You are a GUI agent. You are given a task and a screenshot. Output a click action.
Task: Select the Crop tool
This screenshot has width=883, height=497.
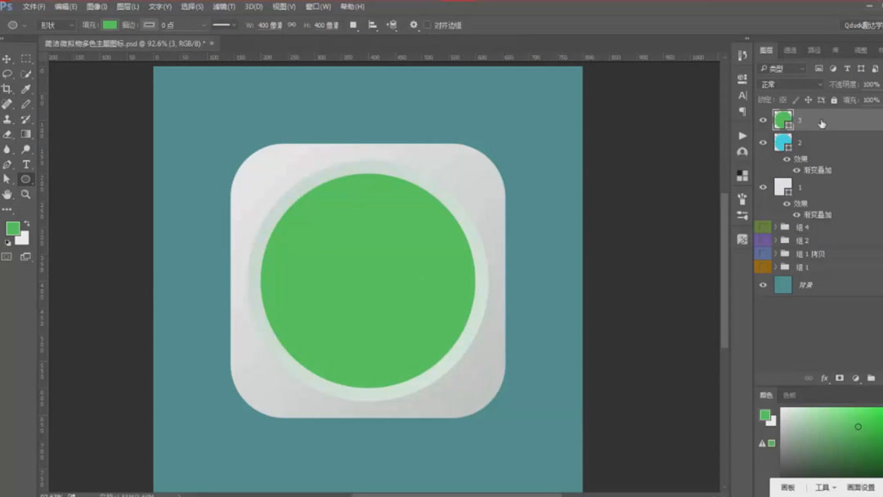click(7, 88)
